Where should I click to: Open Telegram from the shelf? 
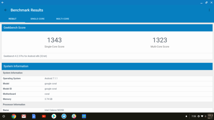[64, 116]
